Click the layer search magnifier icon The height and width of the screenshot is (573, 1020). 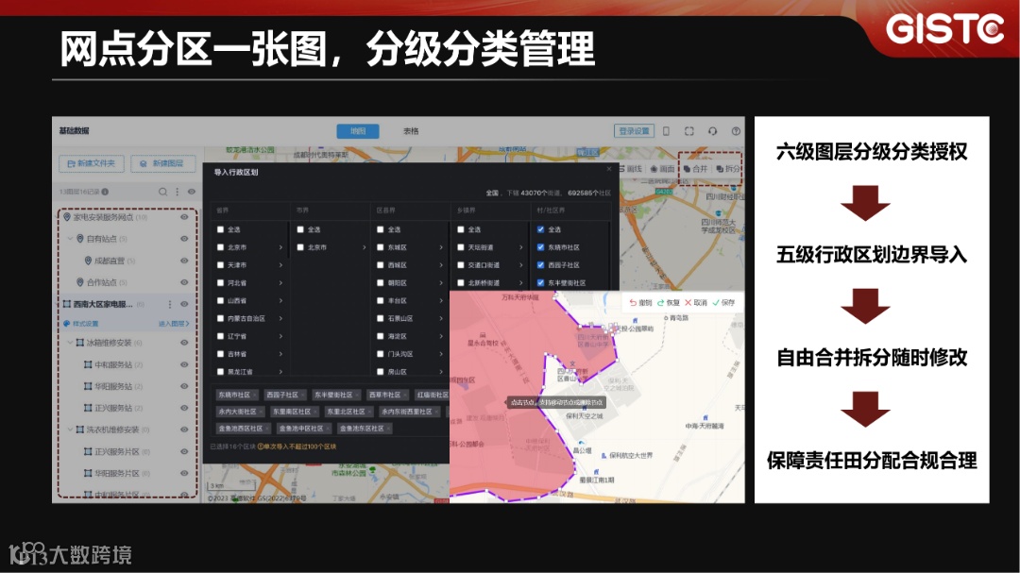[162, 192]
